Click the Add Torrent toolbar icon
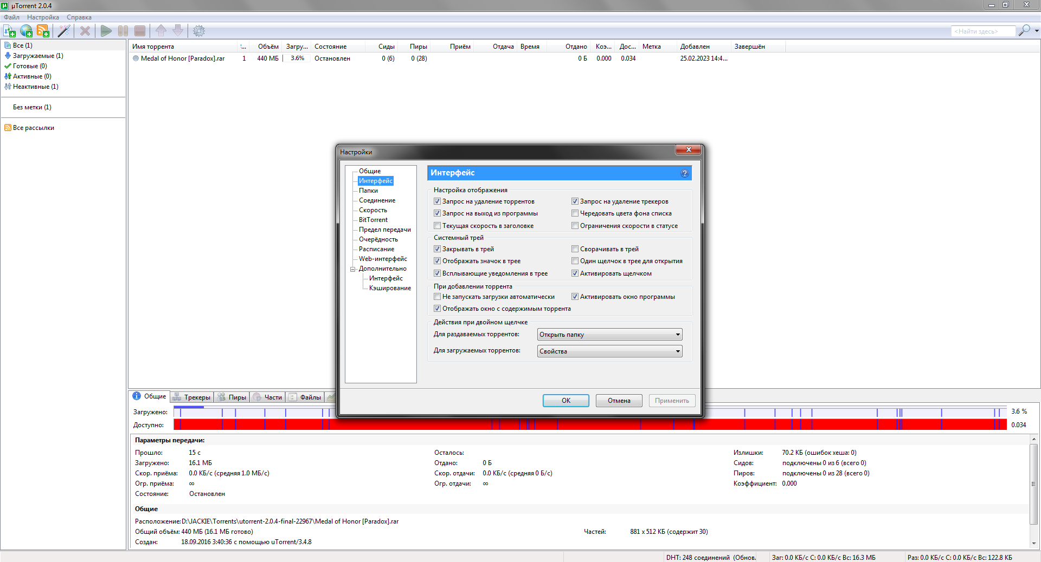The height and width of the screenshot is (562, 1041). coord(9,31)
